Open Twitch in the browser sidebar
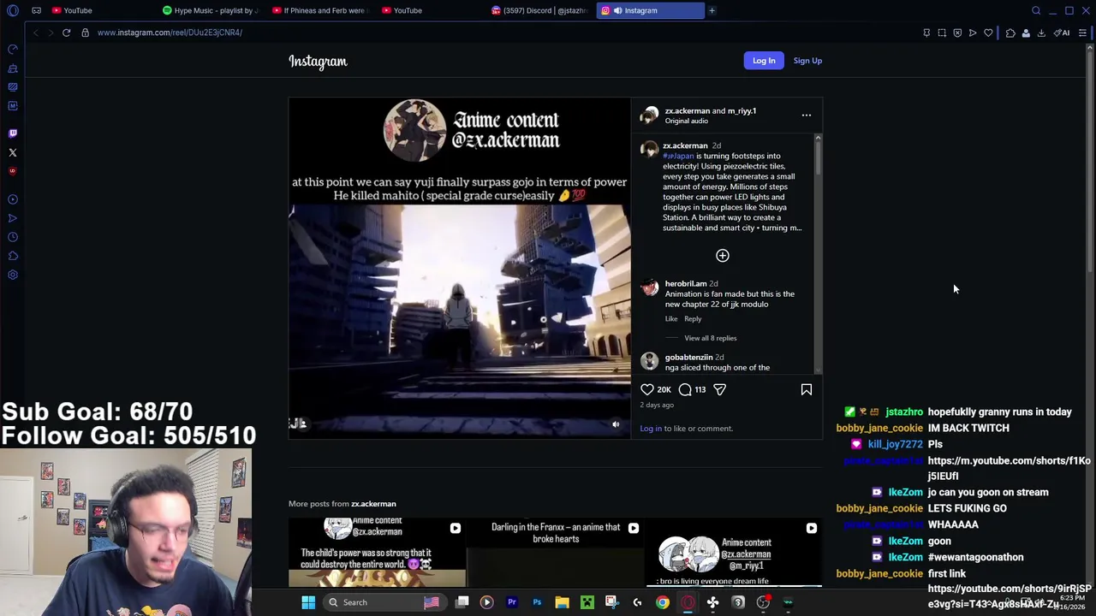 [13, 133]
